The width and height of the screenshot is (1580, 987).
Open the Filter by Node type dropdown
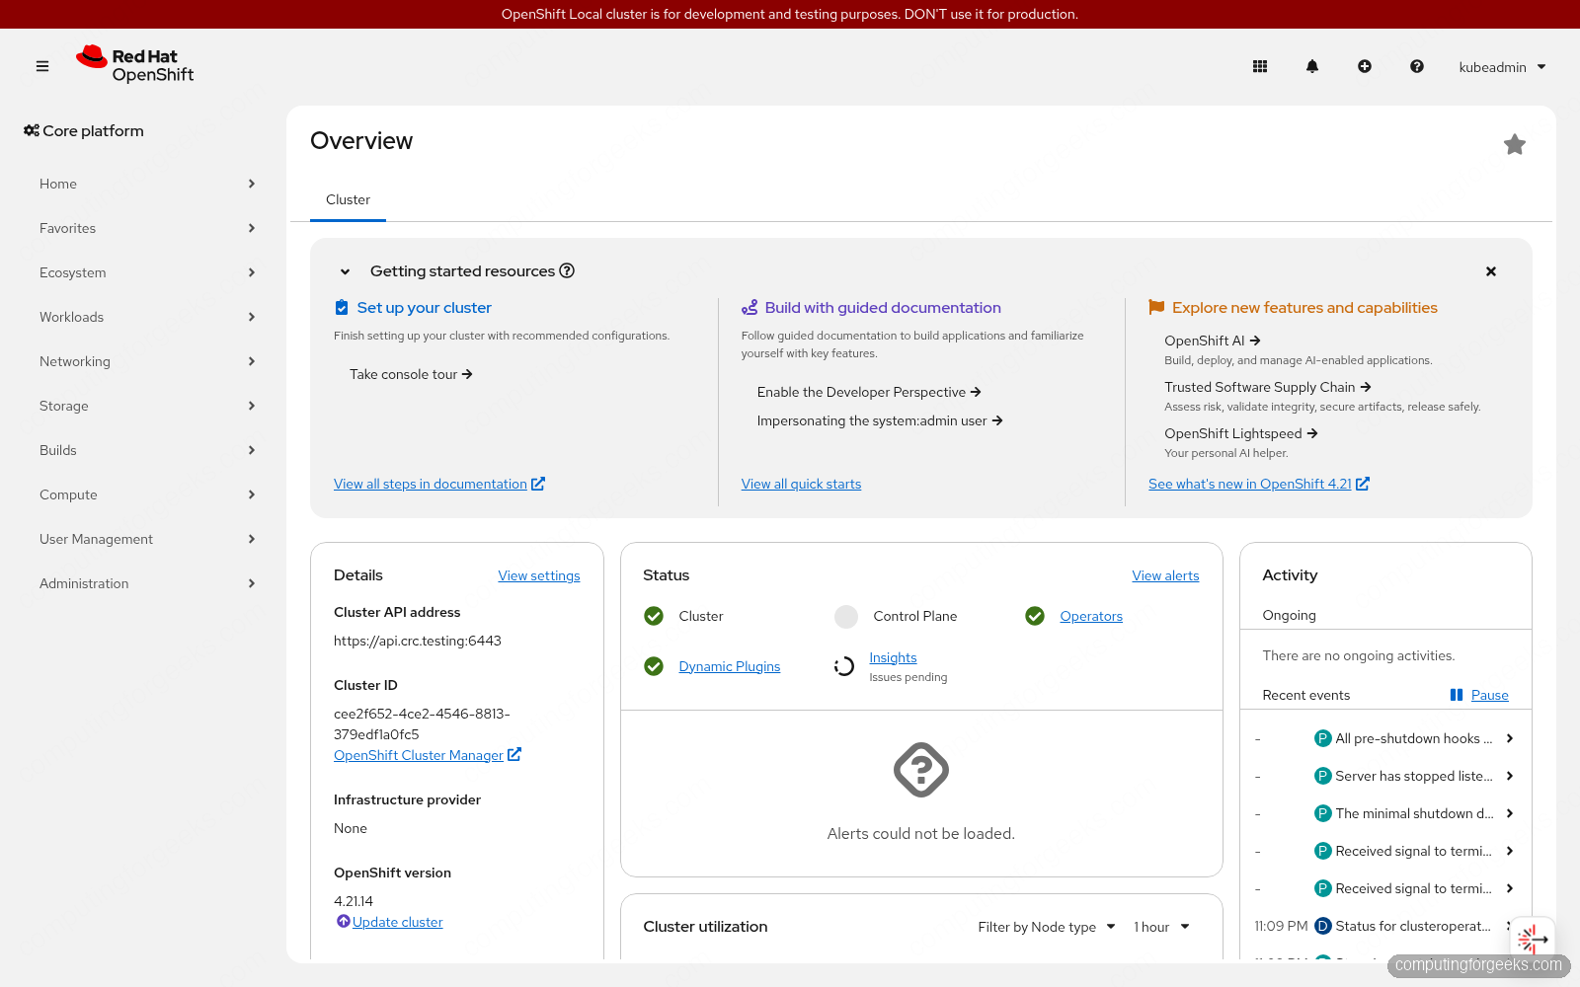1047,927
